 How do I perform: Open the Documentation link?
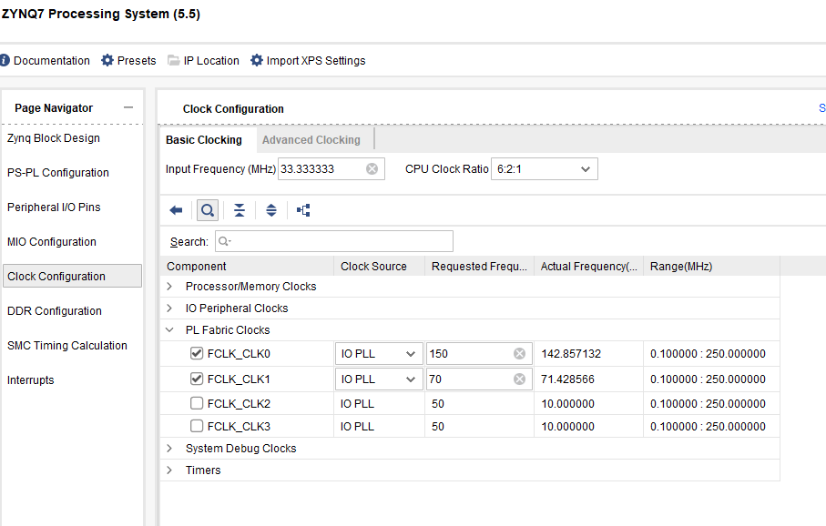pyautogui.click(x=46, y=61)
